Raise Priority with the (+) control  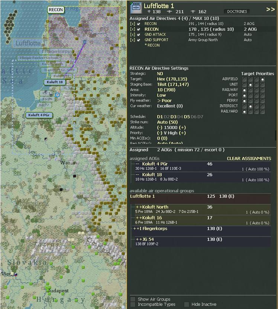coord(182,133)
